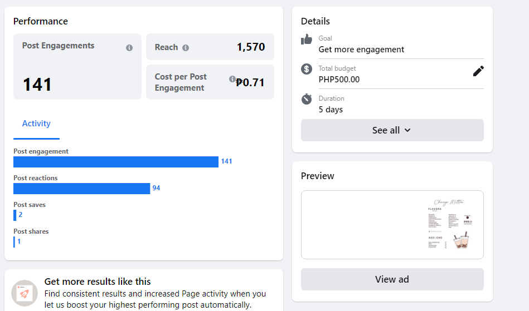The width and height of the screenshot is (529, 311).
Task: Click the Post Engagements info icon
Action: [x=129, y=48]
